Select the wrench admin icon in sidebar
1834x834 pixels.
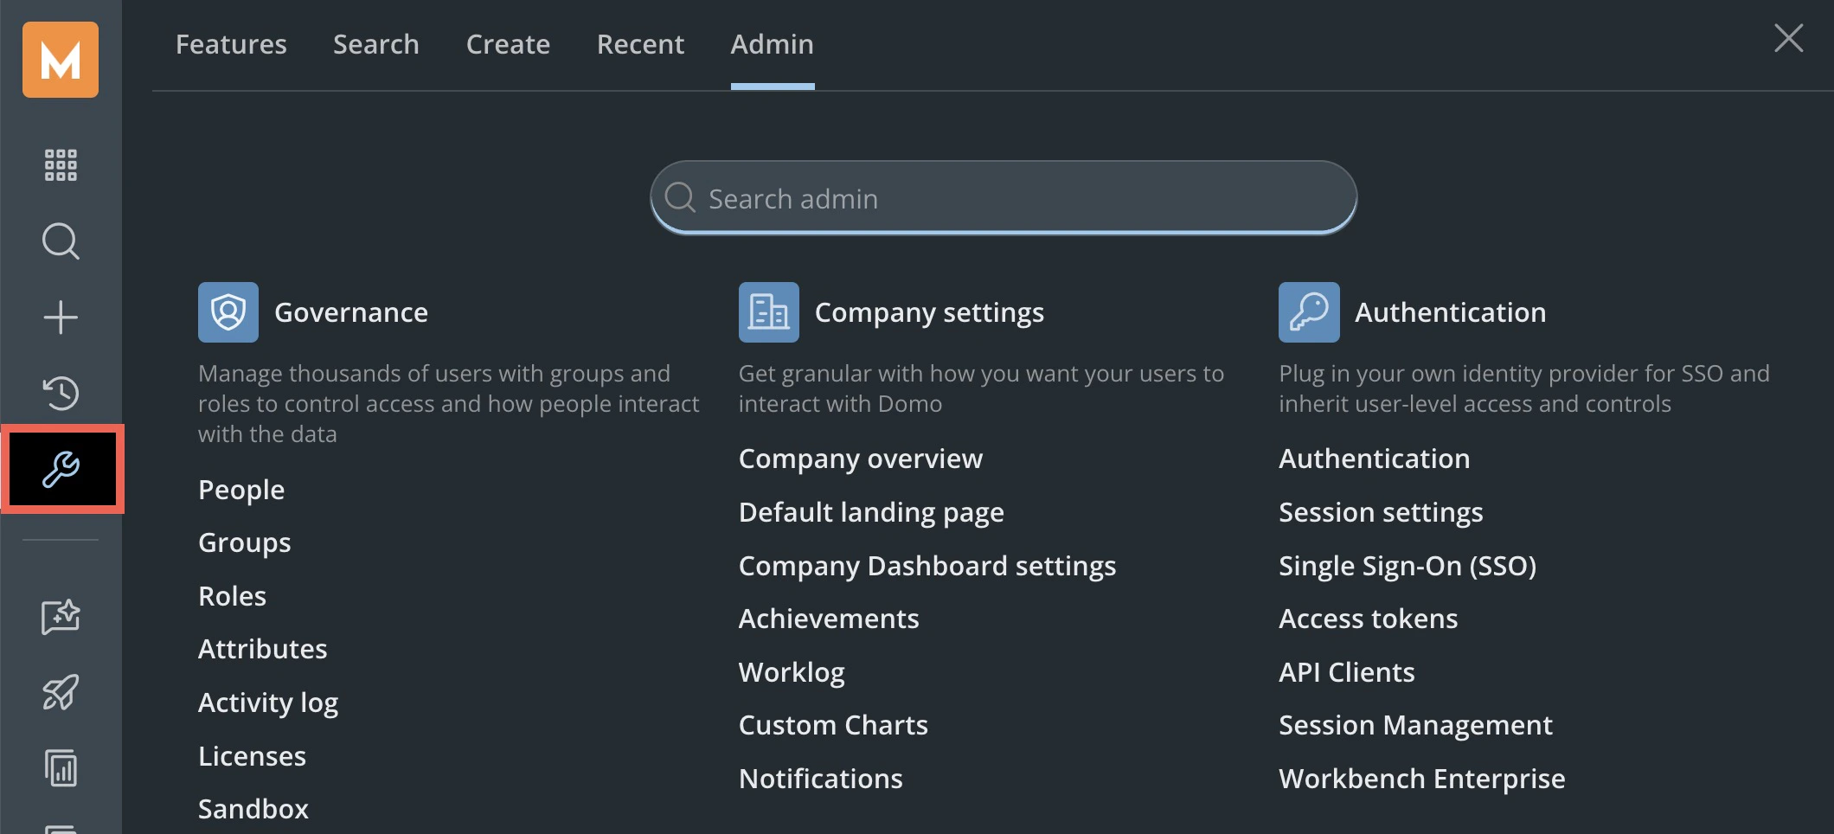[x=62, y=469]
